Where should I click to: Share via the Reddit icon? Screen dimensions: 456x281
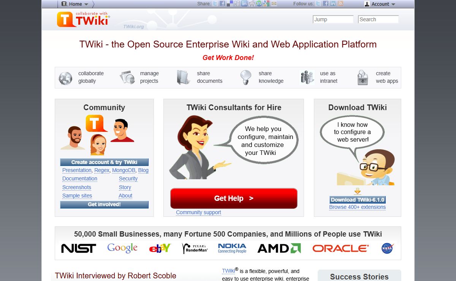point(252,4)
